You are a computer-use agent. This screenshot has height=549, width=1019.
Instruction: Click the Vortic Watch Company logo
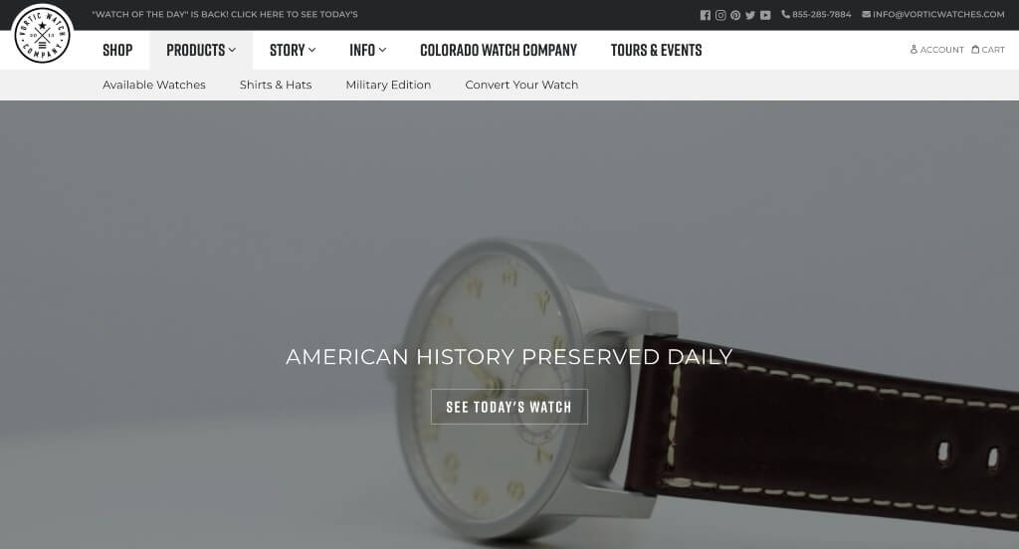pos(42,35)
